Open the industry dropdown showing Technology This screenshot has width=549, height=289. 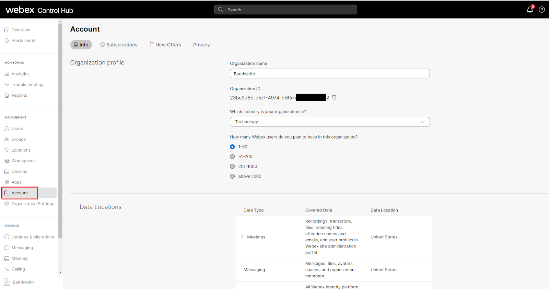pos(330,122)
